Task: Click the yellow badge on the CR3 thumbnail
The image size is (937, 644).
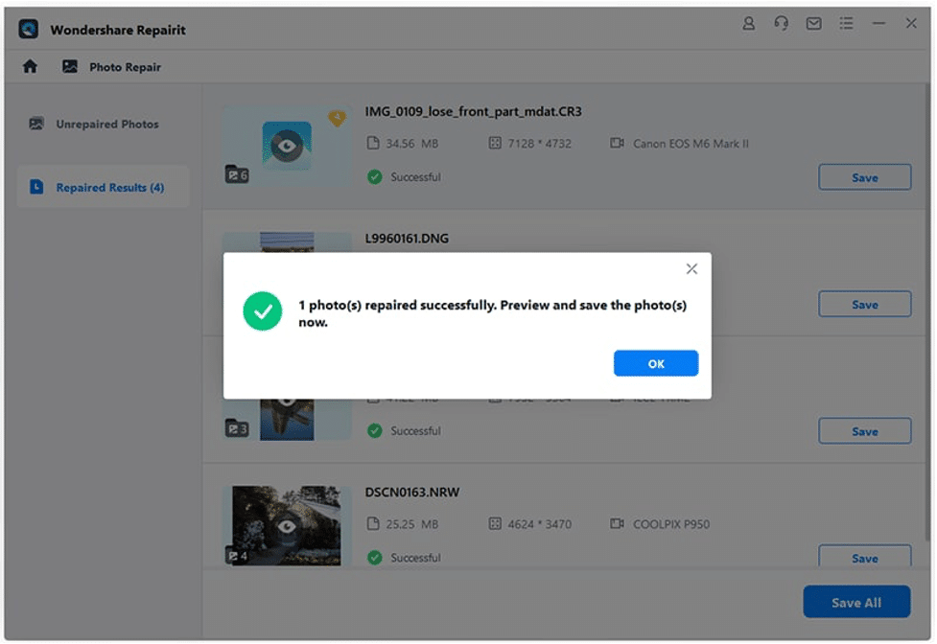Action: pyautogui.click(x=337, y=116)
